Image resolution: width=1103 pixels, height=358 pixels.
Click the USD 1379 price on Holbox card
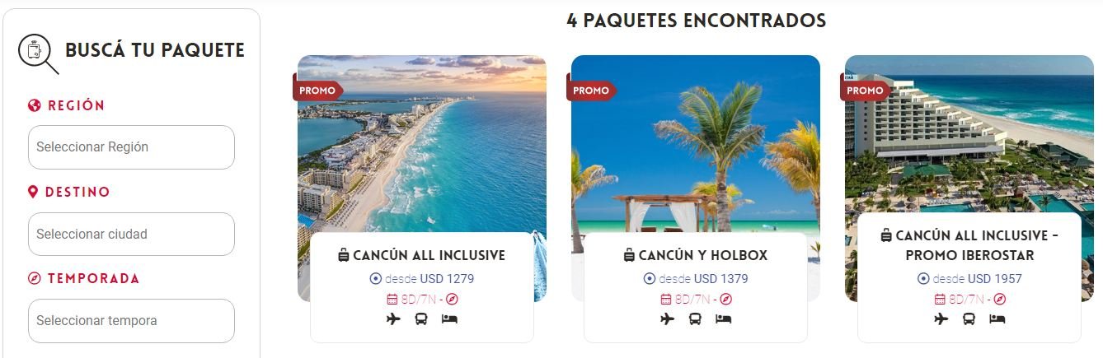point(720,278)
